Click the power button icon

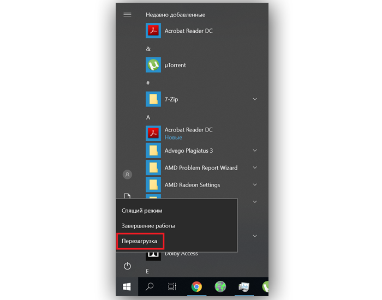(127, 266)
